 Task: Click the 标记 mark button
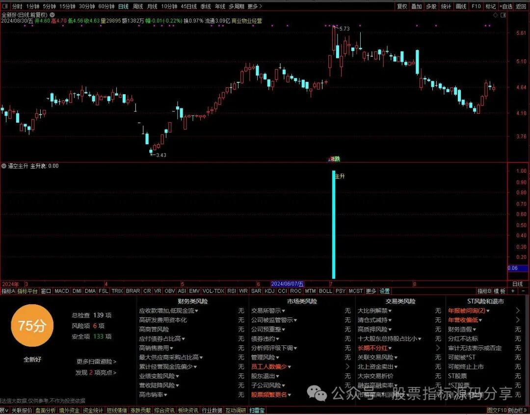(x=490, y=6)
